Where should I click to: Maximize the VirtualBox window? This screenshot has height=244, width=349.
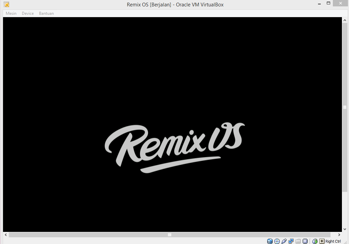coord(328,3)
